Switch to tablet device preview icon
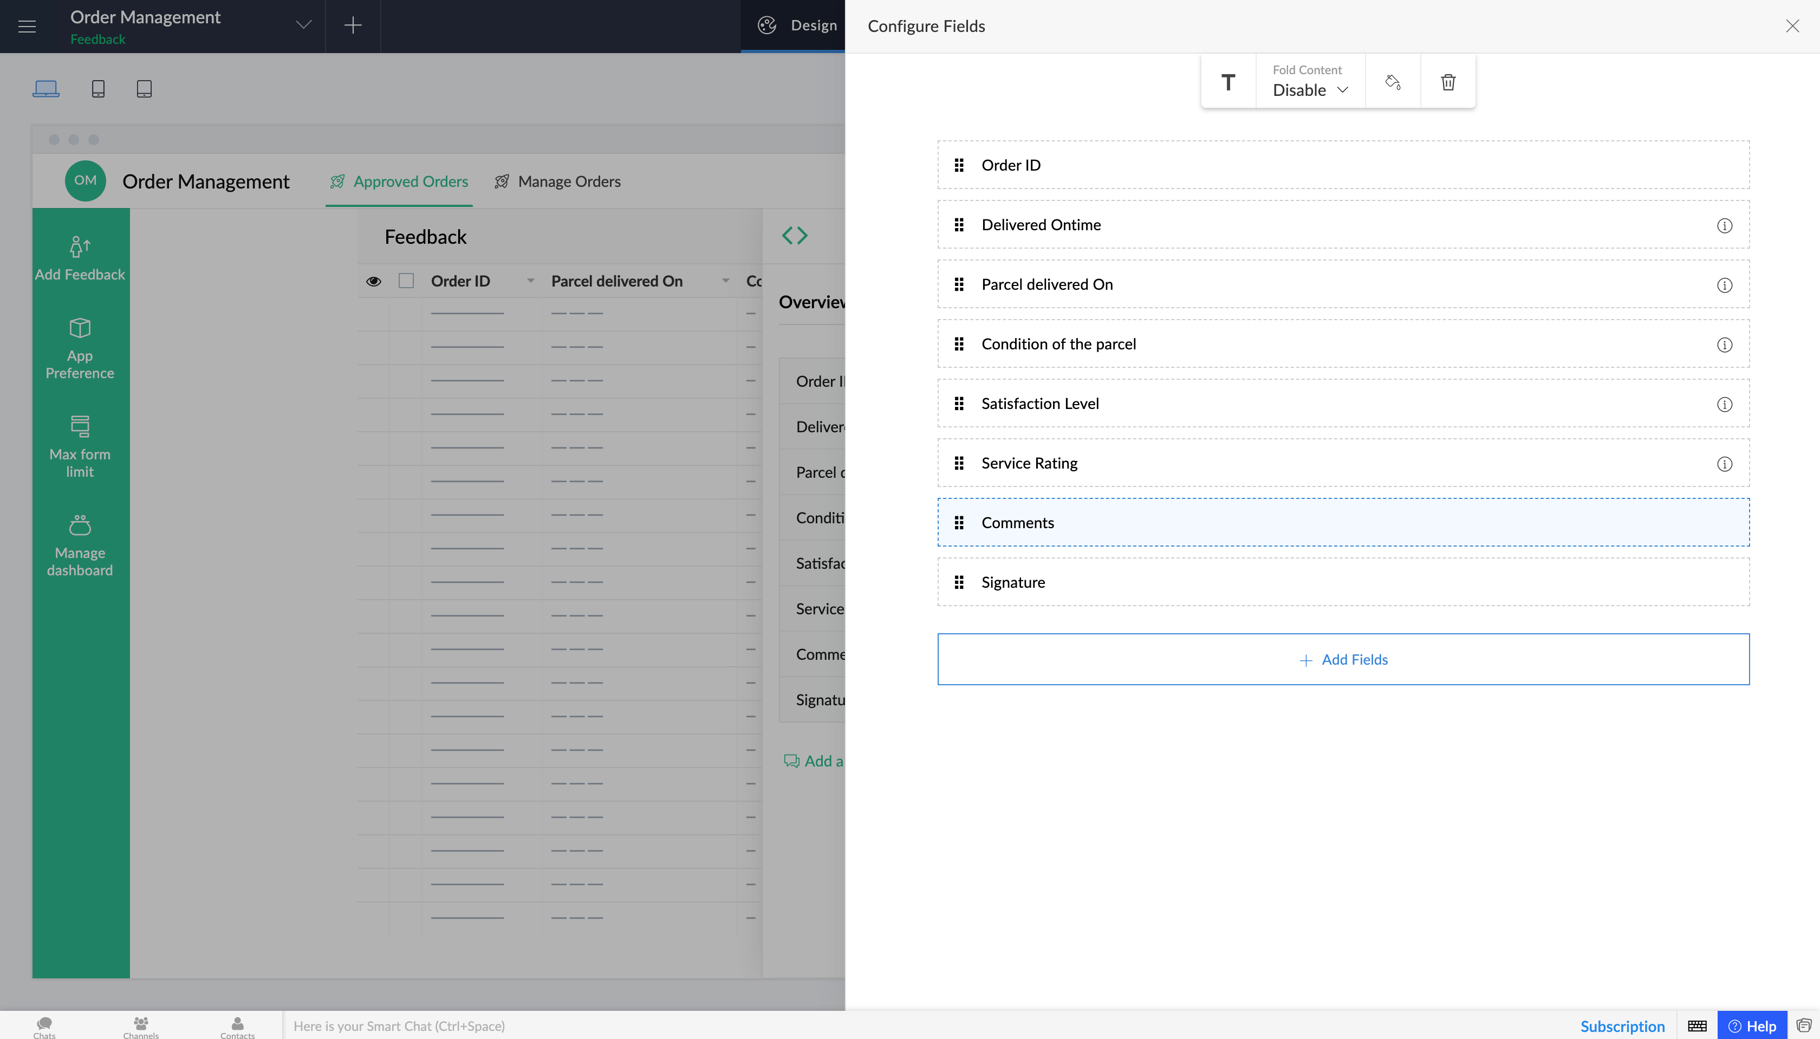The width and height of the screenshot is (1820, 1039). (x=144, y=88)
